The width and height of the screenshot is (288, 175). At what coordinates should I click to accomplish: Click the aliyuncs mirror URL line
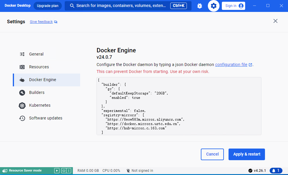145,119
